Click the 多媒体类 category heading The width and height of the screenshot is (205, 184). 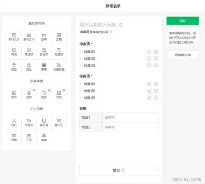[x=37, y=81]
